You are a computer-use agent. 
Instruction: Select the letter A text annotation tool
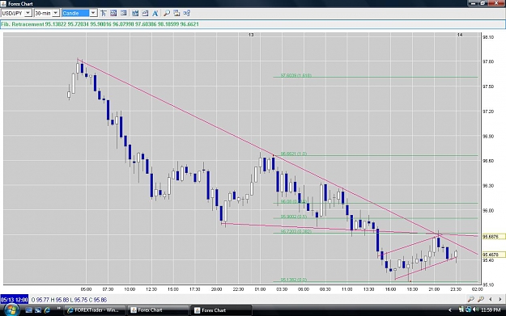pyautogui.click(x=155, y=13)
